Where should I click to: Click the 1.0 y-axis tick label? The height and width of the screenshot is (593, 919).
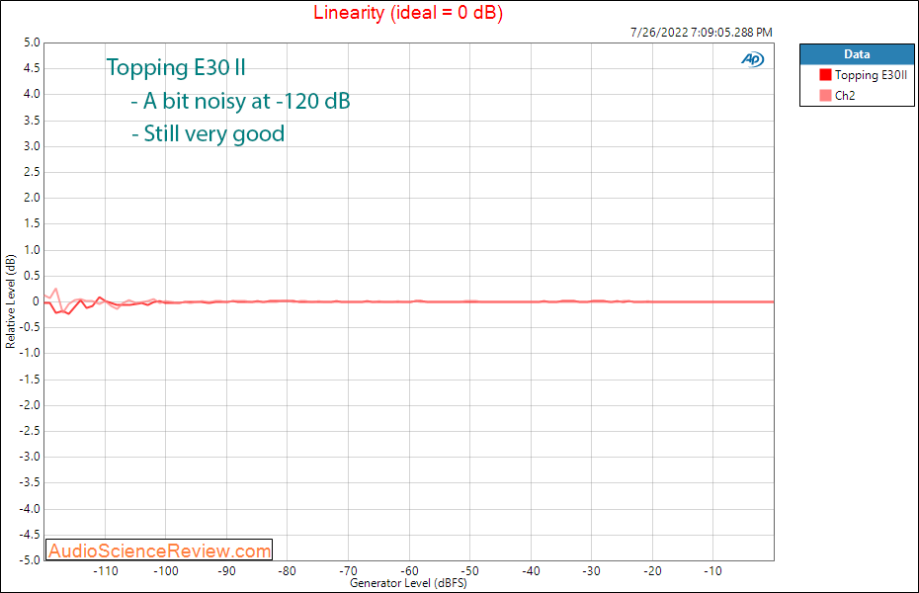tap(33, 250)
